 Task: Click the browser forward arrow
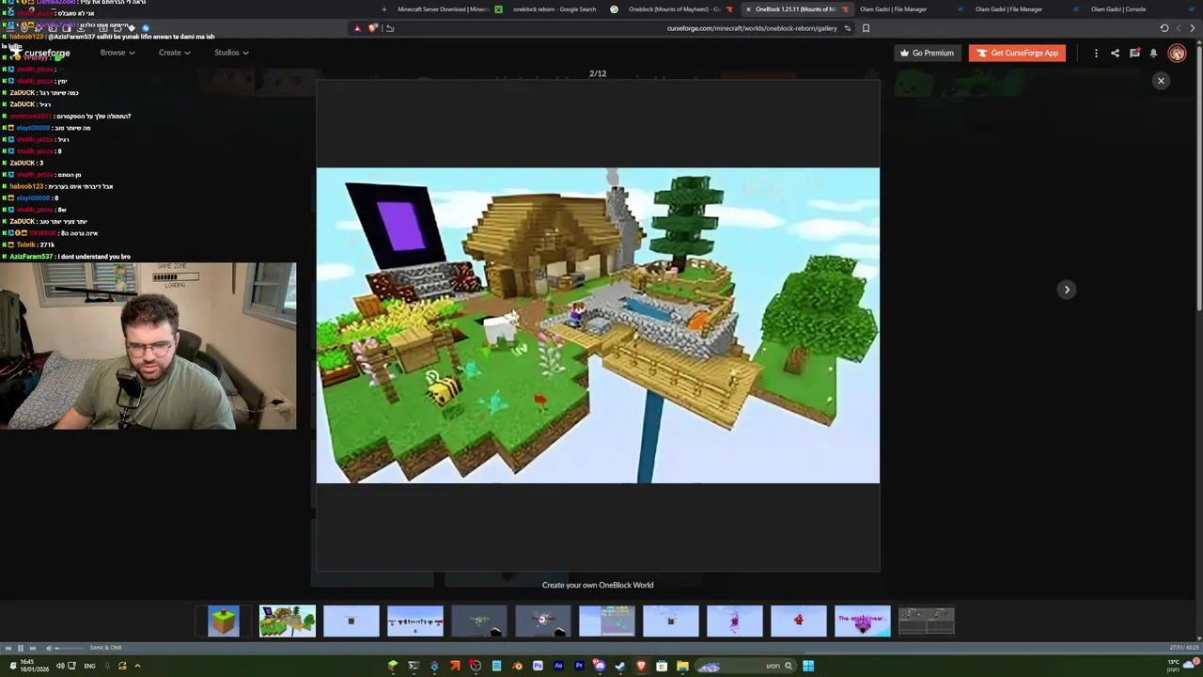click(1179, 28)
